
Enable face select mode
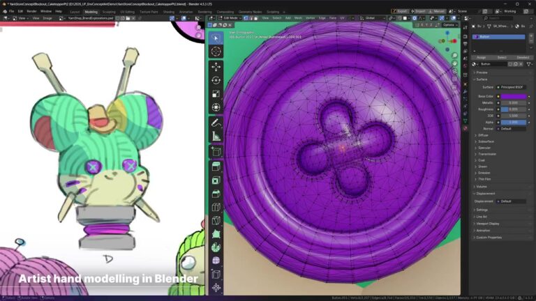(255, 18)
